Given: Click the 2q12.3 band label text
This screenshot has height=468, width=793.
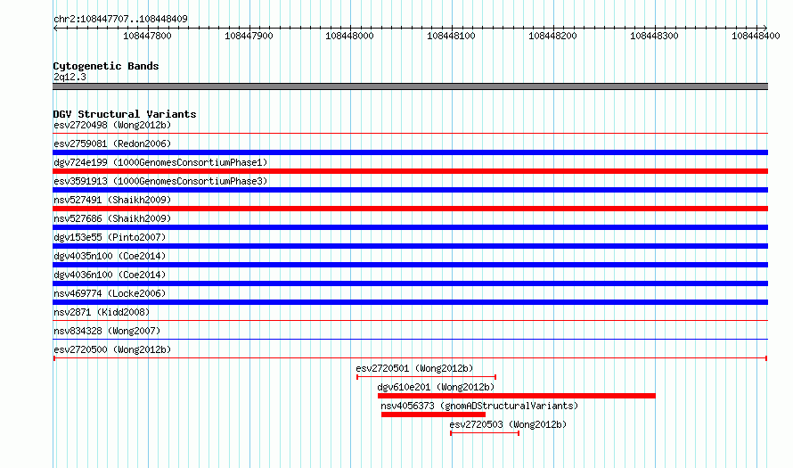Looking at the screenshot, I should point(69,77).
